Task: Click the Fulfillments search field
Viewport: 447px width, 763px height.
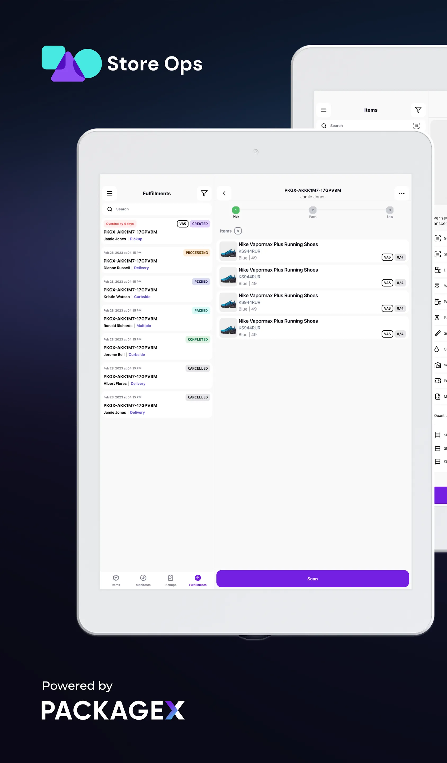Action: (x=157, y=209)
